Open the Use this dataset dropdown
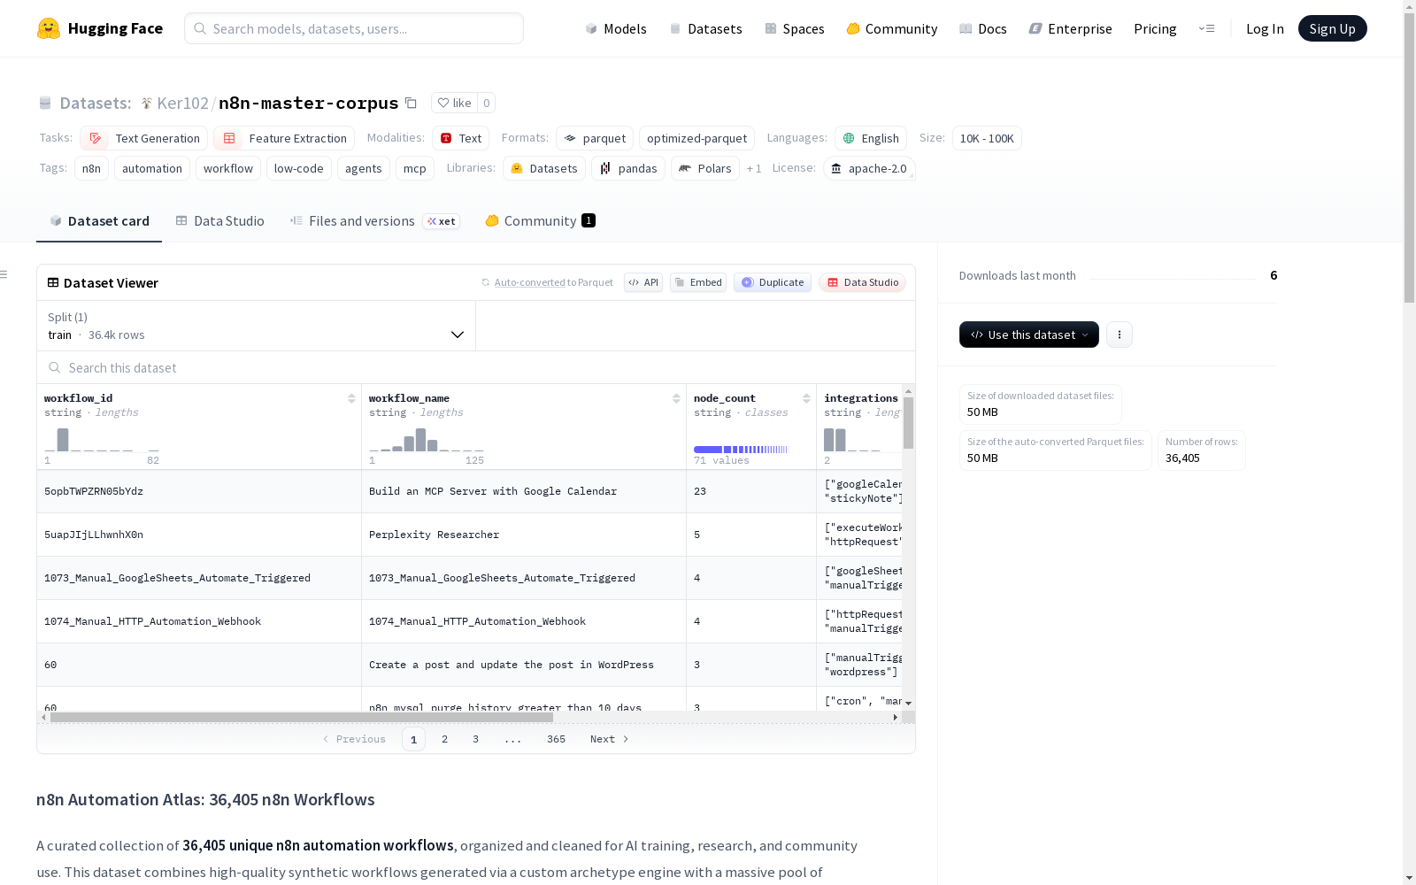Screen dimensions: 1416x885 (1029, 335)
